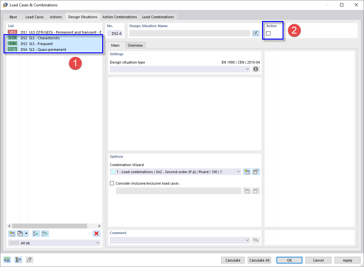Click the gray swatch beside All (4)
The image size is (364, 267).
click(x=14, y=243)
